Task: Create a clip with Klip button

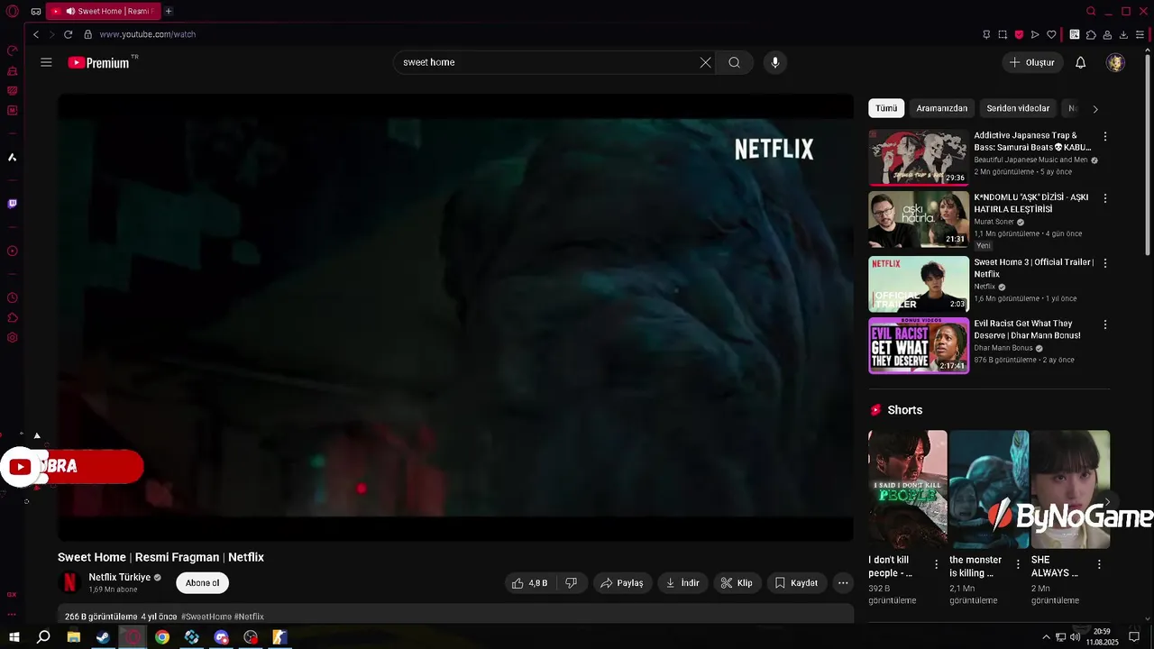Action: tap(737, 583)
